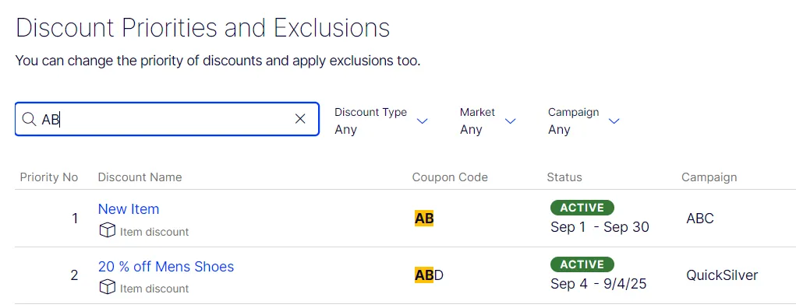
Task: Click the search input containing AB
Action: (167, 119)
